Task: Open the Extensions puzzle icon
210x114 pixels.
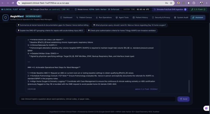Action: 194,3
